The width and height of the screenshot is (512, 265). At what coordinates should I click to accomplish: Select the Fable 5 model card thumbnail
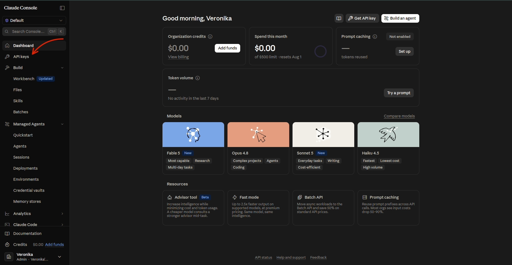193,135
